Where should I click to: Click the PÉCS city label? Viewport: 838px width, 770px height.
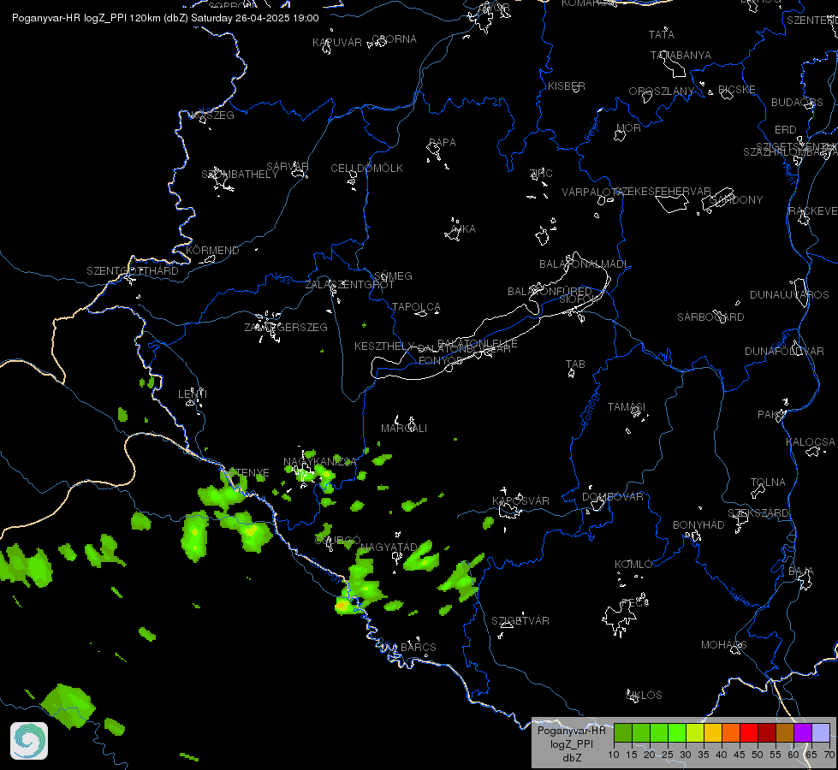tap(635, 603)
